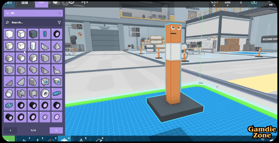The height and width of the screenshot is (143, 279).
Task: Activate tool slot 4 build tool
Action: click(65, 139)
